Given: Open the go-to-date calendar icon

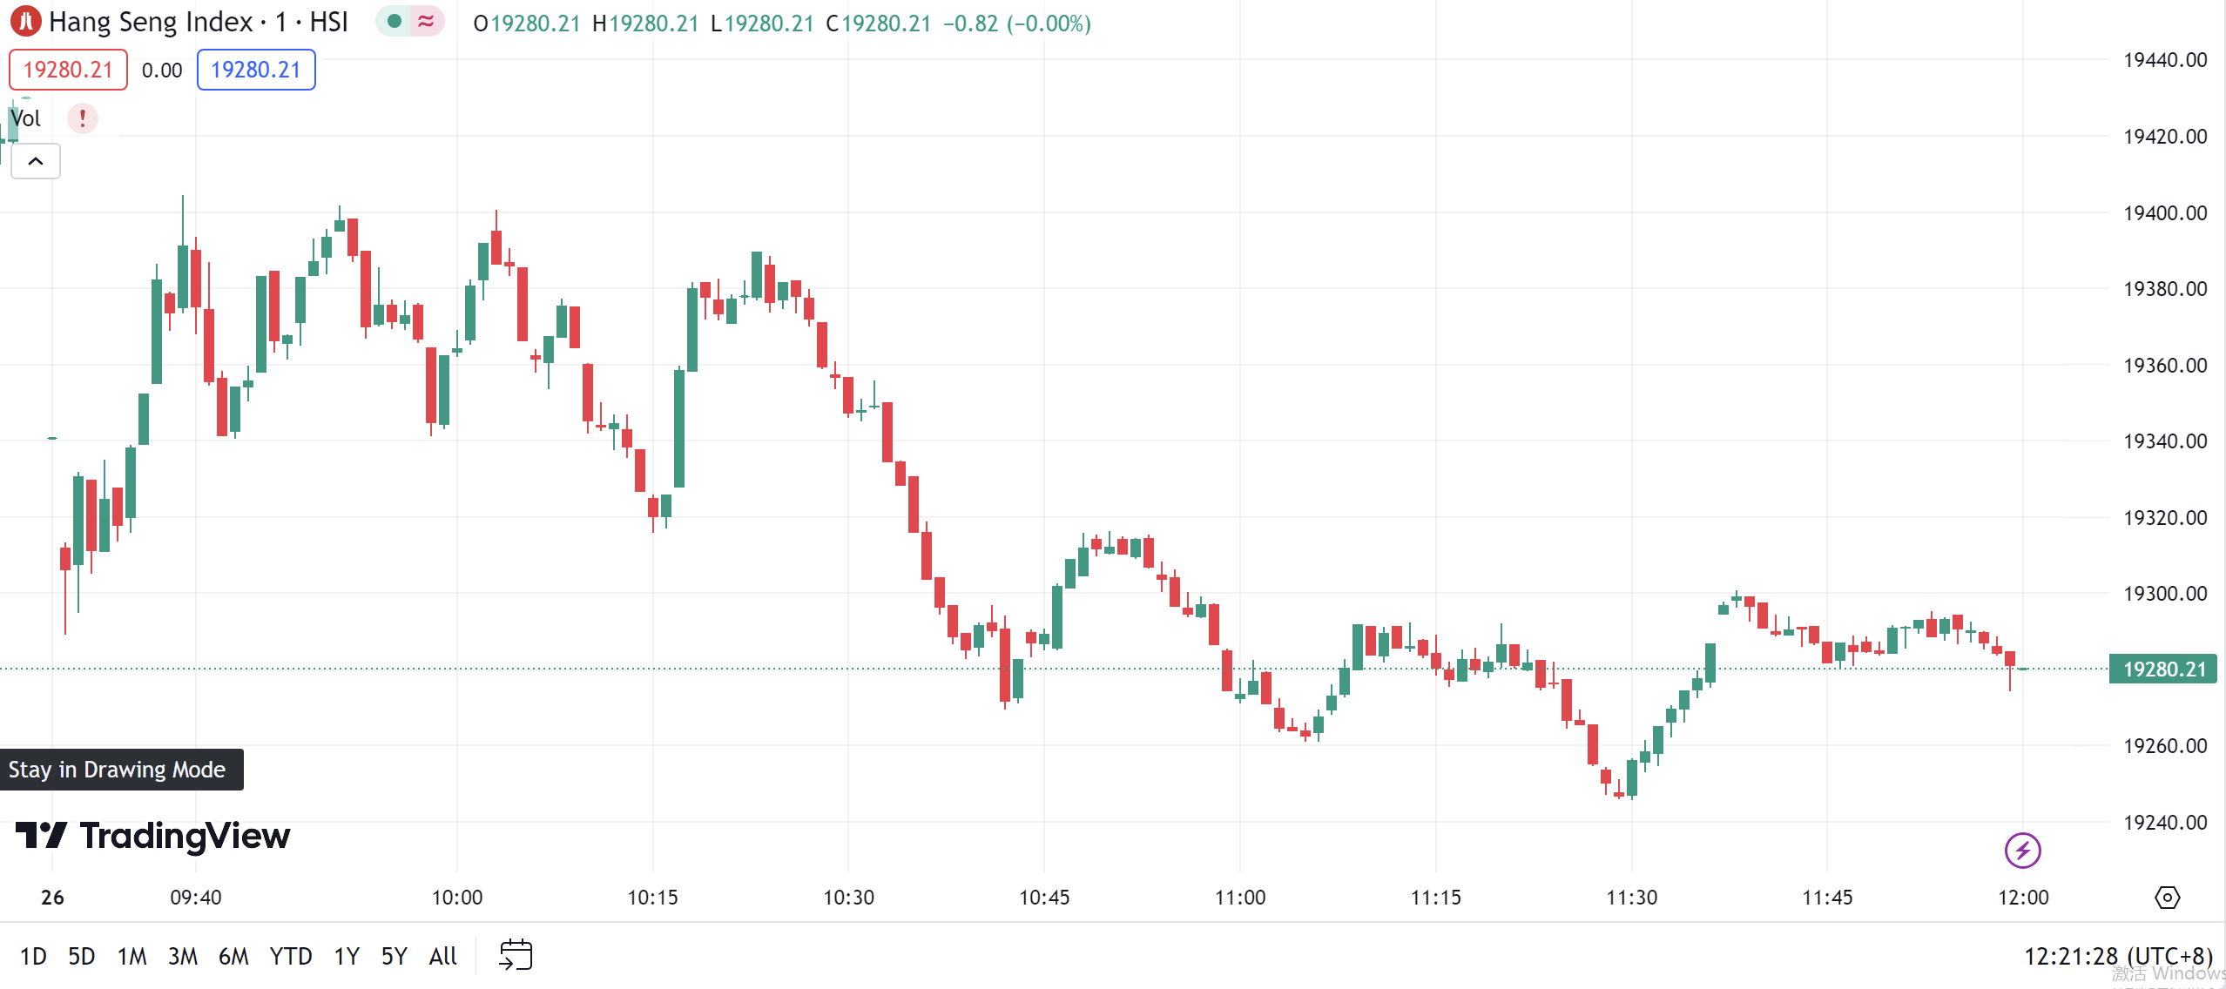Looking at the screenshot, I should (x=516, y=955).
